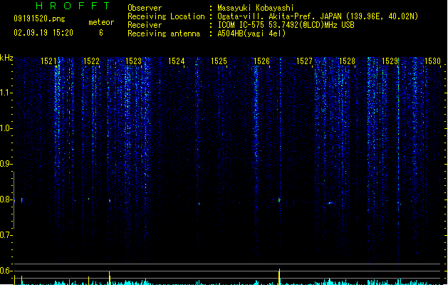
Task: Click the meteor count value 6
Action: tap(101, 33)
